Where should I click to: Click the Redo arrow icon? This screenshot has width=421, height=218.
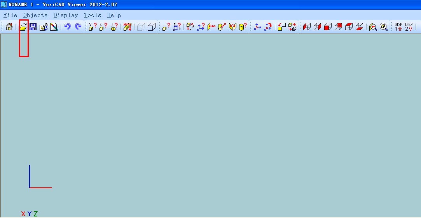pyautogui.click(x=78, y=26)
